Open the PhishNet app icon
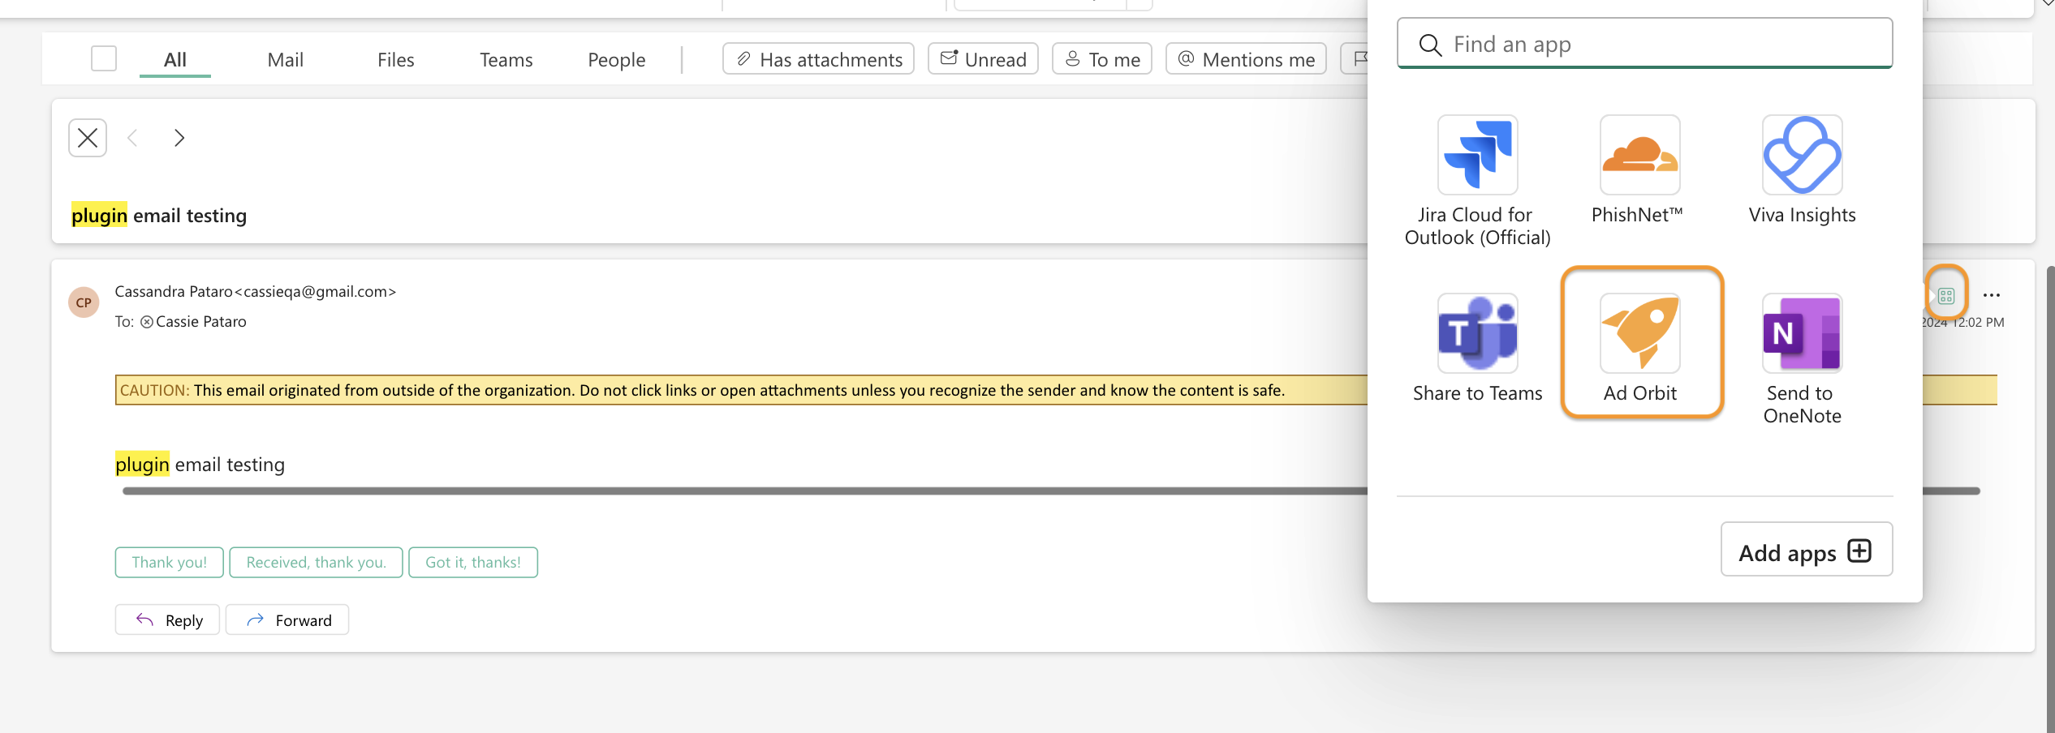Image resolution: width=2055 pixels, height=733 pixels. tap(1639, 155)
